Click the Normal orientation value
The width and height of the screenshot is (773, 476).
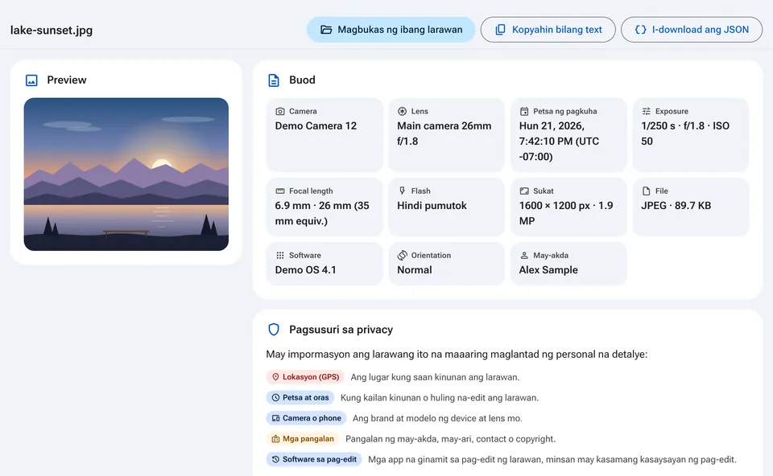(415, 270)
